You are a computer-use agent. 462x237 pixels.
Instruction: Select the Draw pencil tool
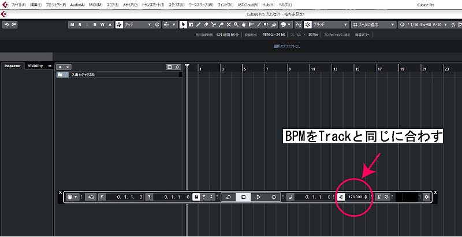(x=198, y=25)
